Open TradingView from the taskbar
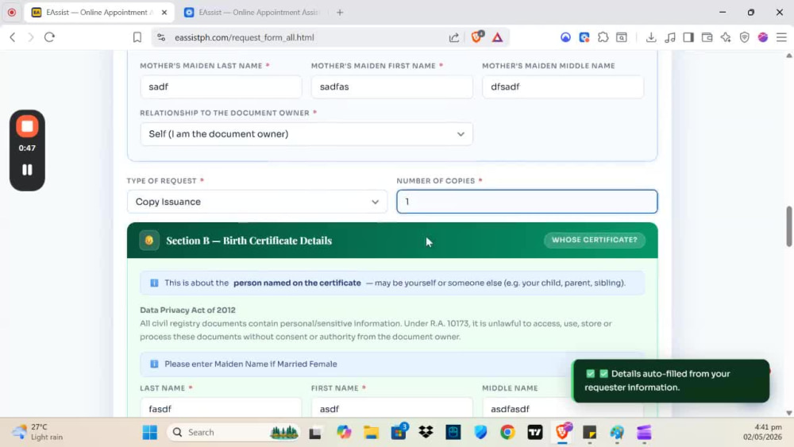The height and width of the screenshot is (447, 794). point(534,433)
